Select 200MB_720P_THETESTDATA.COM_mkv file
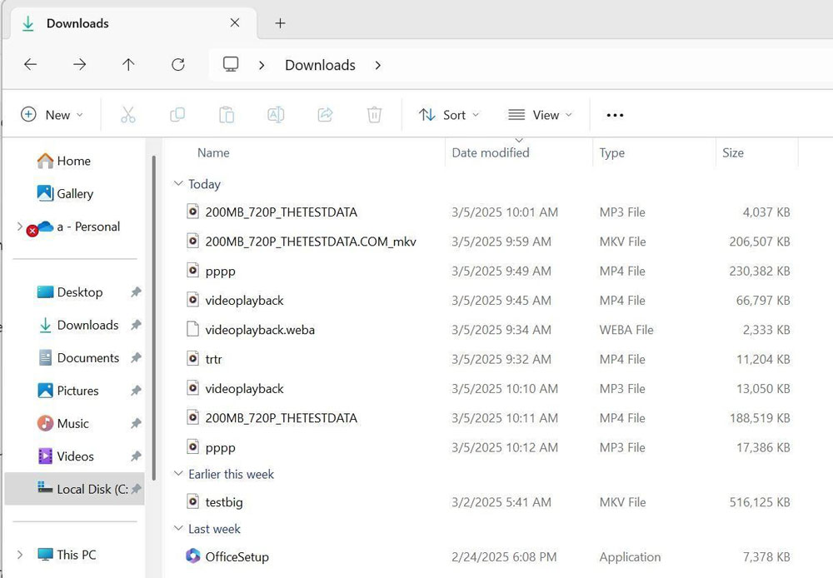The height and width of the screenshot is (578, 833). [x=487, y=242]
